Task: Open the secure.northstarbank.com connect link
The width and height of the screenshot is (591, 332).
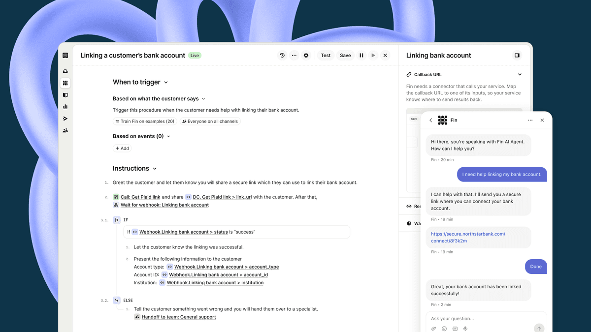Action: pyautogui.click(x=468, y=237)
